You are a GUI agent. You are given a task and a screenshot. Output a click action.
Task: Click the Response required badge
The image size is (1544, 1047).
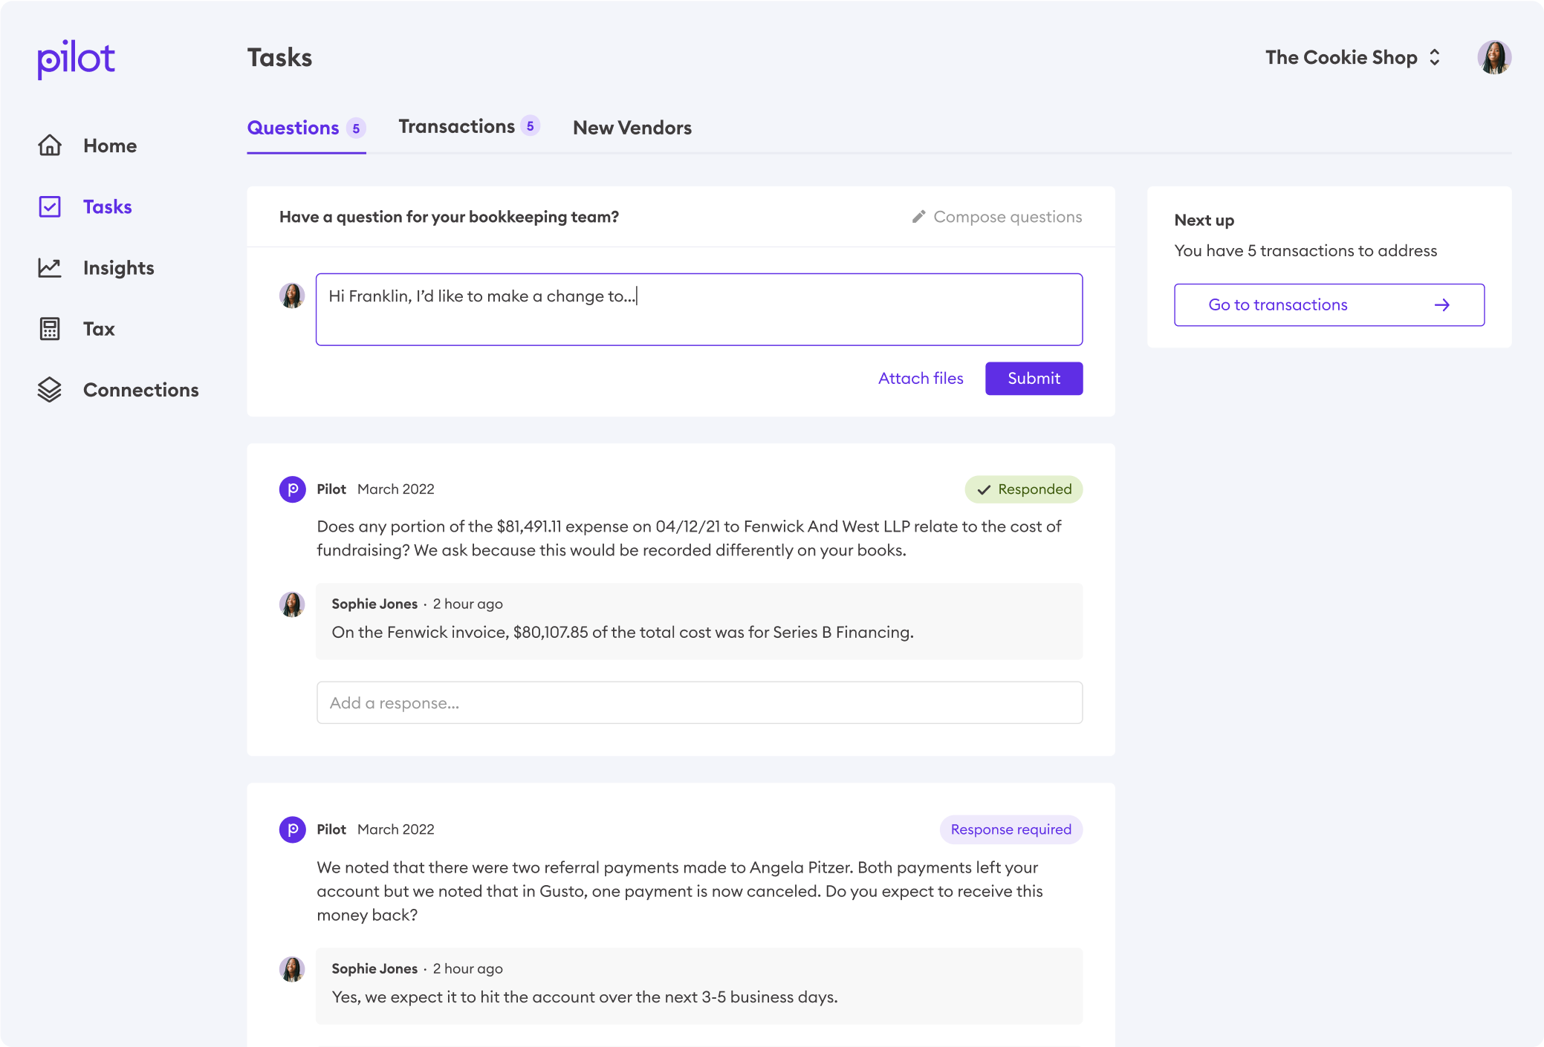[x=1011, y=829]
